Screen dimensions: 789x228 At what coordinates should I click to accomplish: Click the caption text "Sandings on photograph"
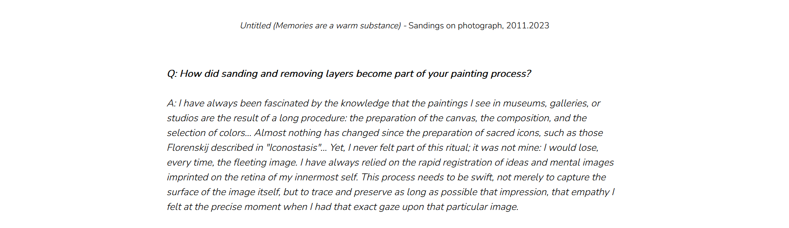point(455,25)
